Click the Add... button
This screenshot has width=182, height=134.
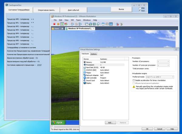coord(110,123)
